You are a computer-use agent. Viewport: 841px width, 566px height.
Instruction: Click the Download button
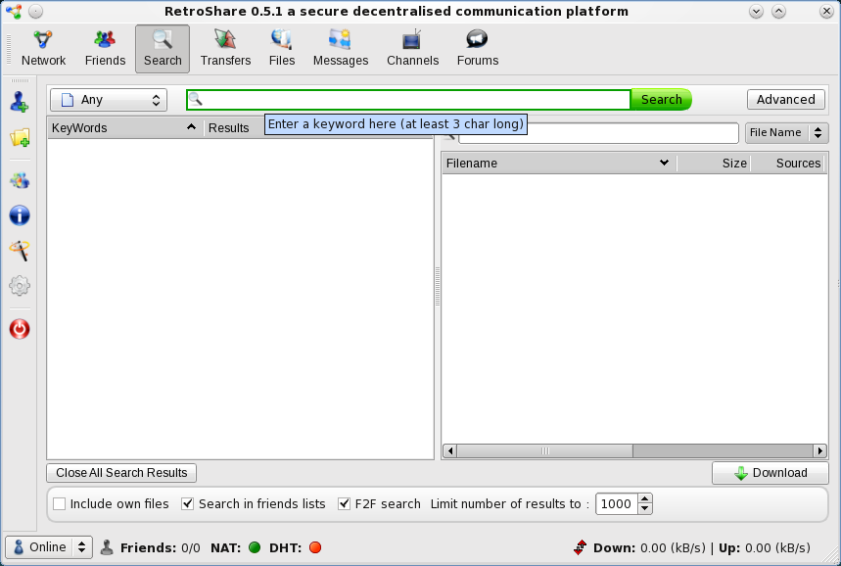pos(771,473)
